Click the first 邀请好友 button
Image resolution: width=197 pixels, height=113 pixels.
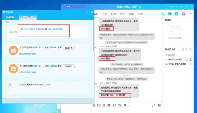pyautogui.click(x=69, y=48)
